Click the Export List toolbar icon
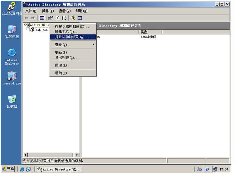 point(64,18)
